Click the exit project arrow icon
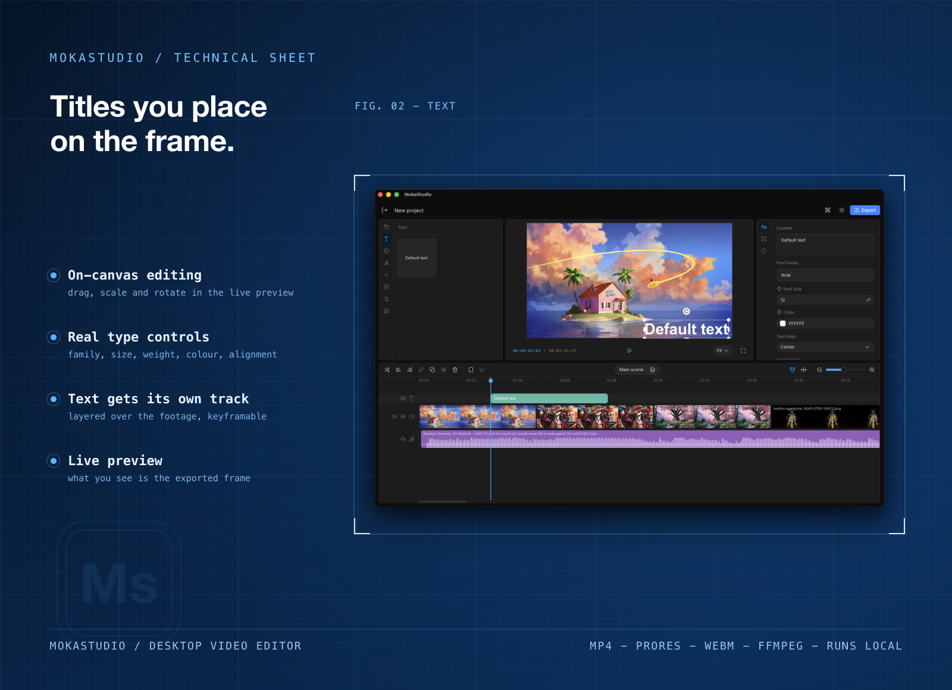952x690 pixels. click(x=384, y=210)
